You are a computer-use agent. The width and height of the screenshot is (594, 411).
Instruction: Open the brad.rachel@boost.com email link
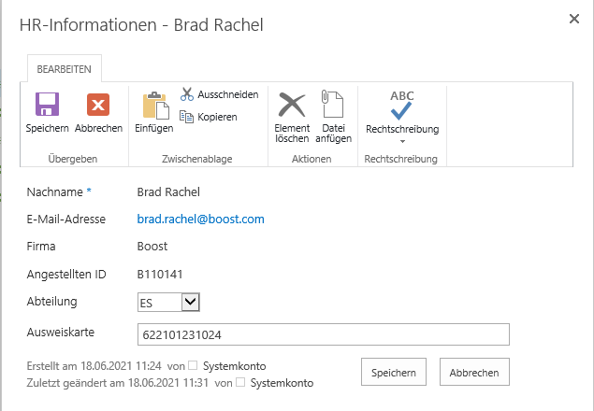200,220
